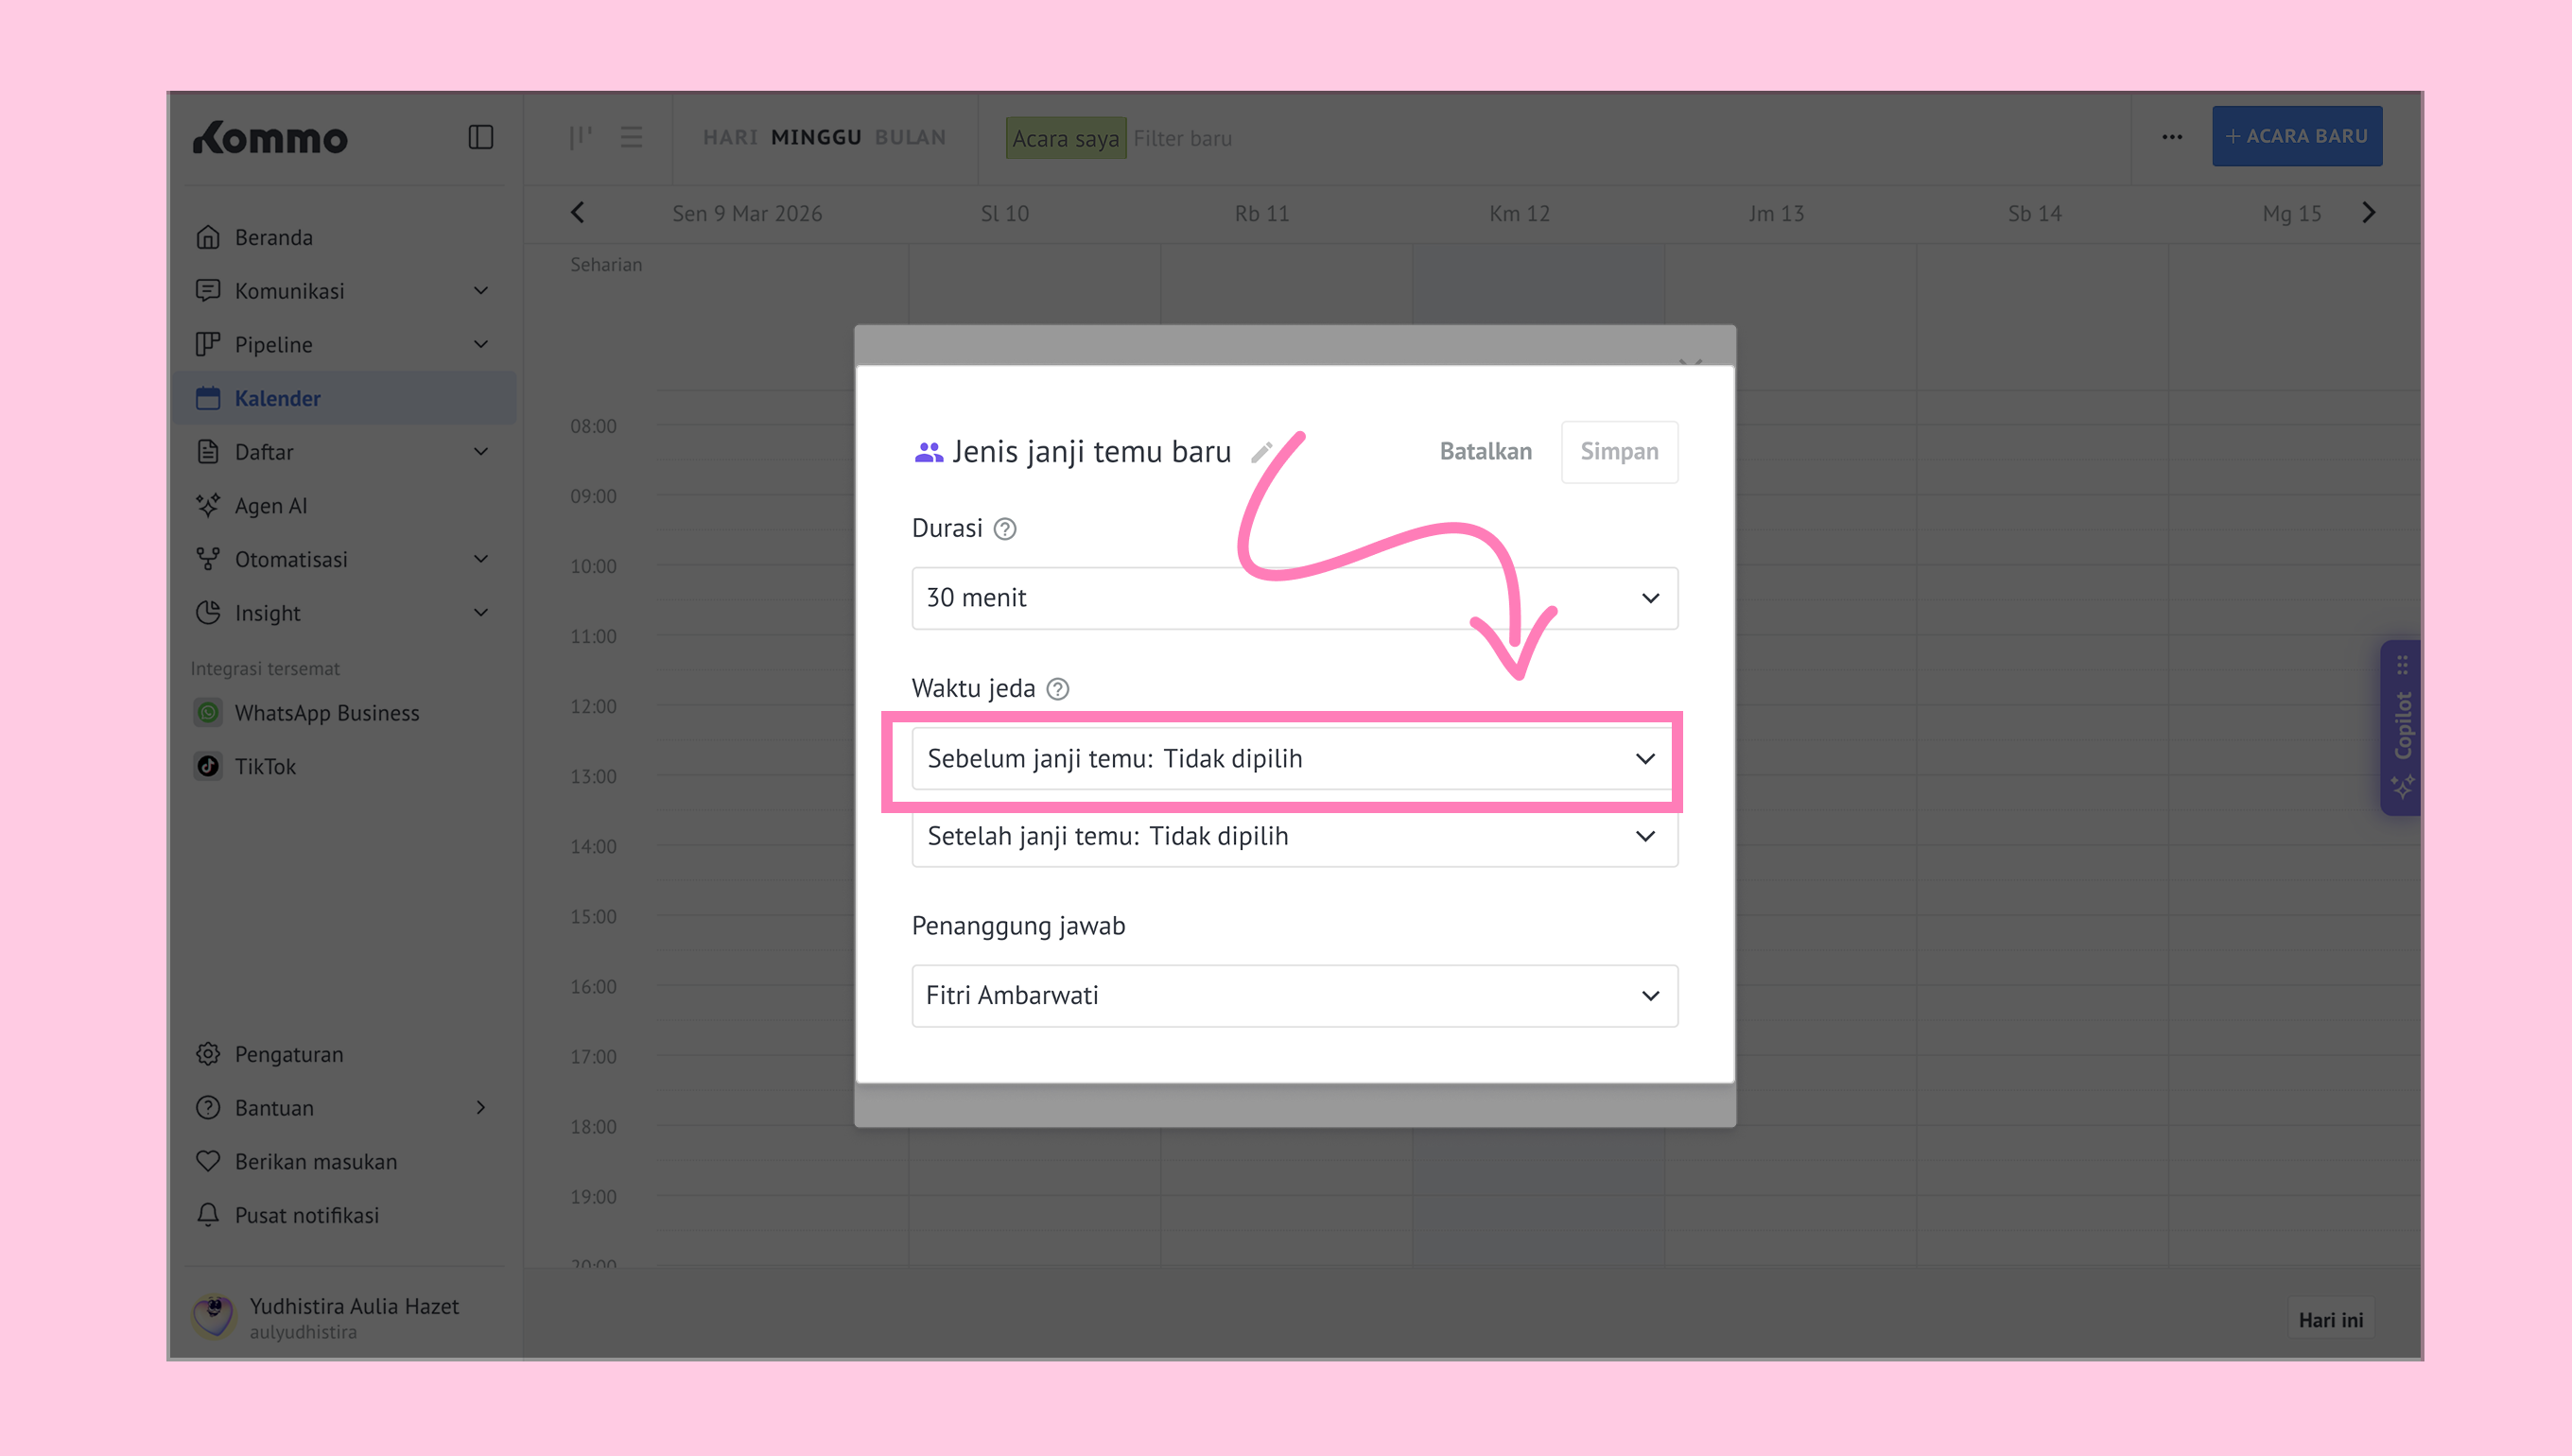The width and height of the screenshot is (2572, 1456).
Task: Switch to the BULAN view tab
Action: (x=910, y=137)
